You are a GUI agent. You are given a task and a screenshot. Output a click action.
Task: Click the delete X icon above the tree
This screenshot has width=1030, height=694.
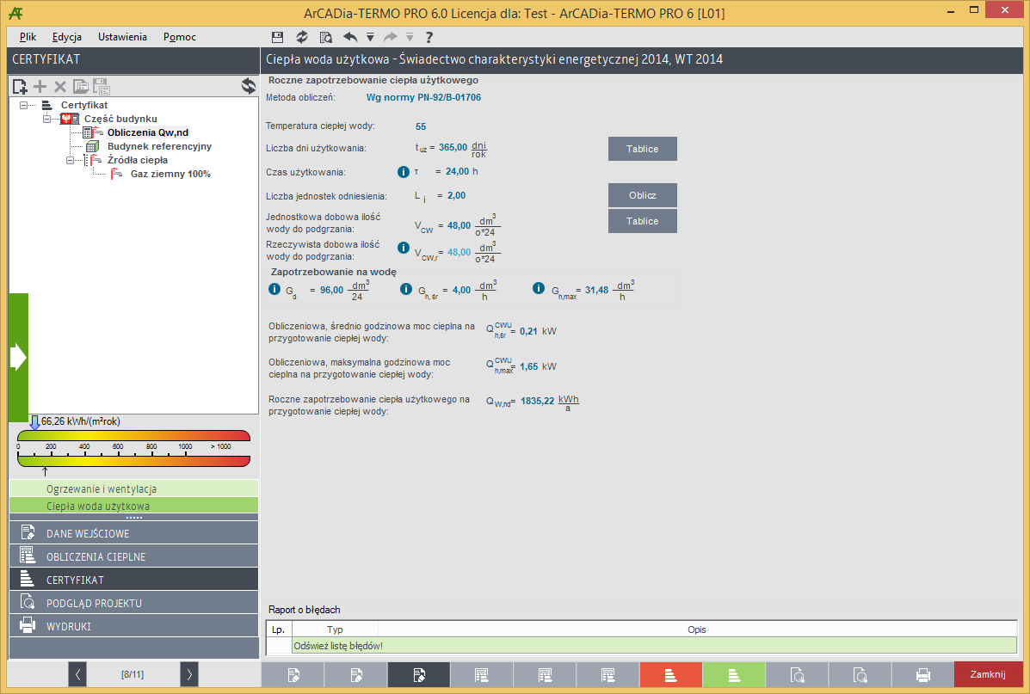point(59,86)
